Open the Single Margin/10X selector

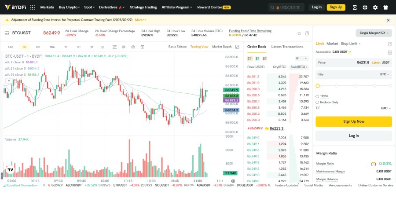tap(374, 33)
